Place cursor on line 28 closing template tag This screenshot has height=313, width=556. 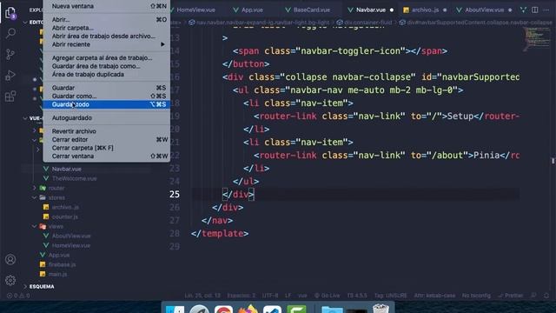(x=220, y=234)
